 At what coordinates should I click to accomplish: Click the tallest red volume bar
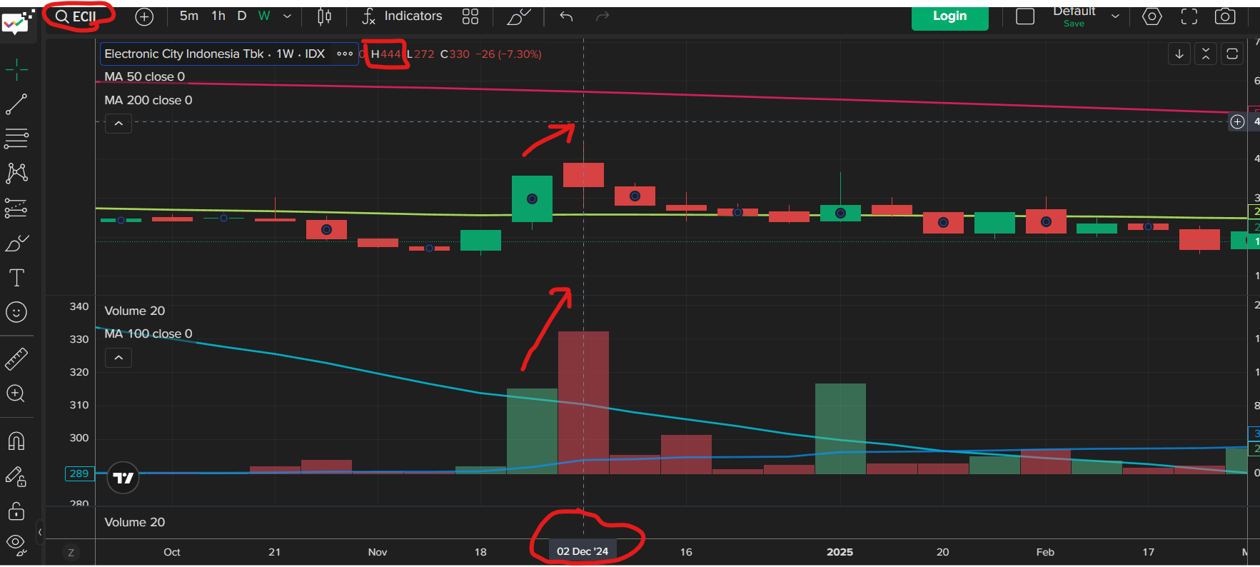pyautogui.click(x=583, y=403)
